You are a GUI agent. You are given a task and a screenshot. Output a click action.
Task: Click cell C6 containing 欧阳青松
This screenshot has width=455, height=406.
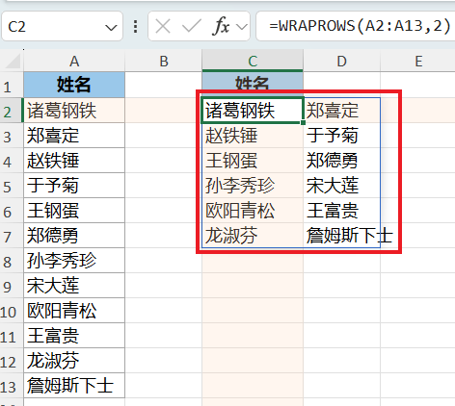pos(253,211)
